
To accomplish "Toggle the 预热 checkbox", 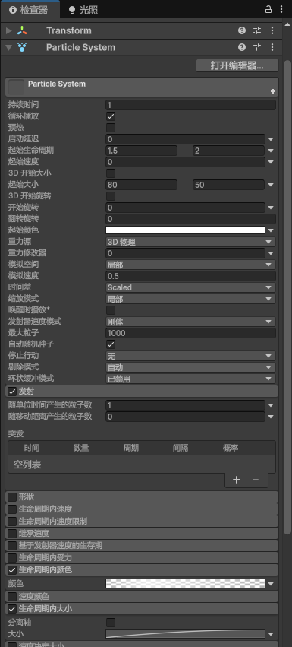I will pyautogui.click(x=111, y=128).
